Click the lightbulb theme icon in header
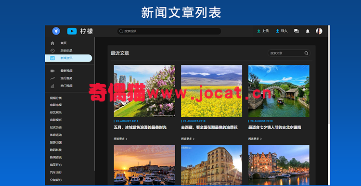Screen dimensions: 361x186 pos(56,31)
